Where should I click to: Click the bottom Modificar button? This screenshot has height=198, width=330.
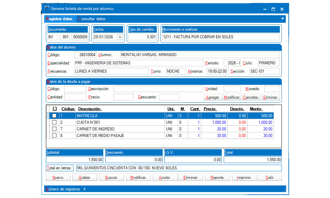tap(138, 178)
